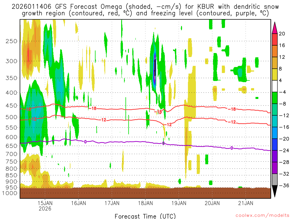Click the 18JAN time axis label
This screenshot has height=219, width=292.
pos(145,203)
